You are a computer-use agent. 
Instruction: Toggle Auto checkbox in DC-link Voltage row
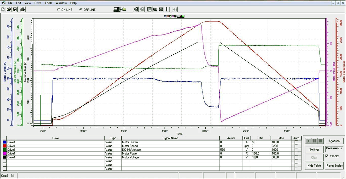click(x=296, y=149)
